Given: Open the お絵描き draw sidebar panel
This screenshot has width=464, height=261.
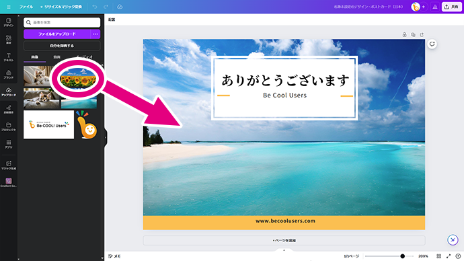Looking at the screenshot, I should [x=9, y=109].
